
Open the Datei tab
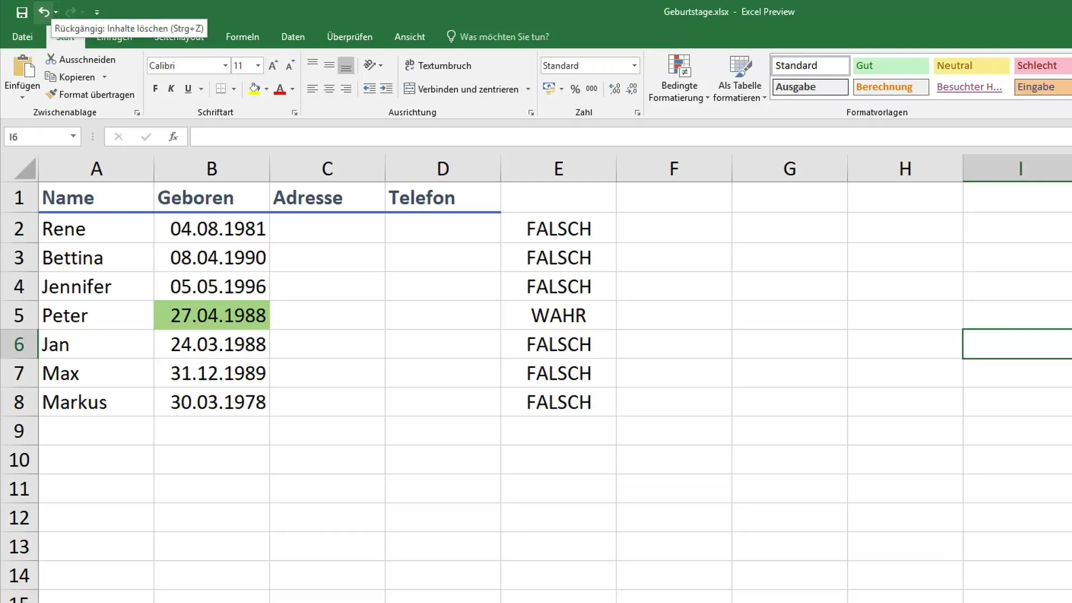pyautogui.click(x=22, y=37)
